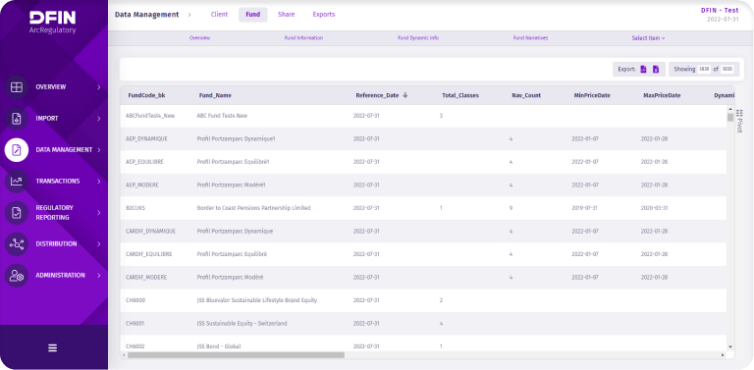754x370 pixels.
Task: Click the horizontal scrollbar thumb
Action: coord(236,355)
